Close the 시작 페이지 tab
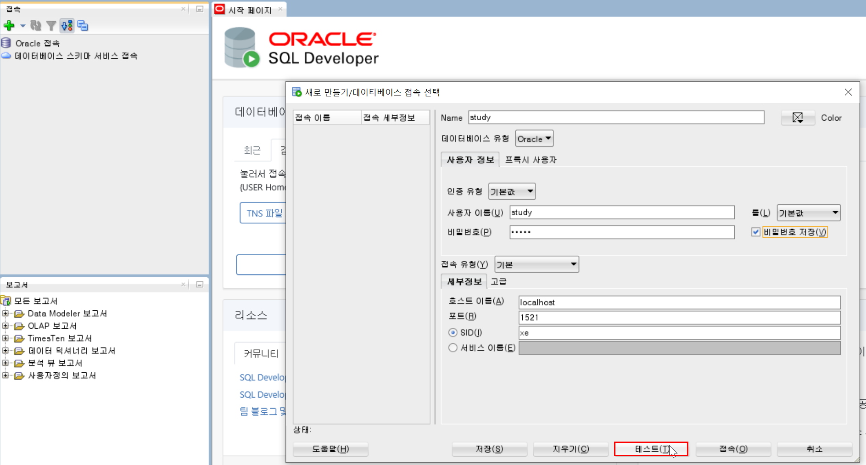This screenshot has height=465, width=866. pyautogui.click(x=280, y=9)
